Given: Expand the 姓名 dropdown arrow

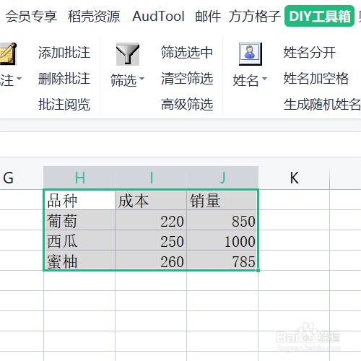Looking at the screenshot, I should [264, 79].
